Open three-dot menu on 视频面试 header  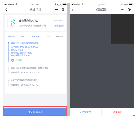point(123,9)
